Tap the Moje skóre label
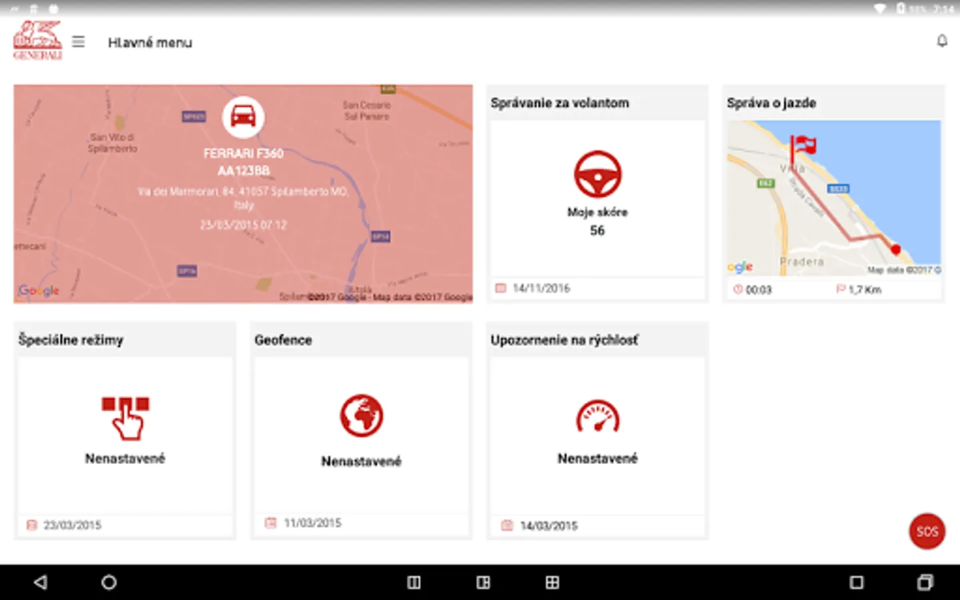This screenshot has height=600, width=960. pyautogui.click(x=597, y=212)
